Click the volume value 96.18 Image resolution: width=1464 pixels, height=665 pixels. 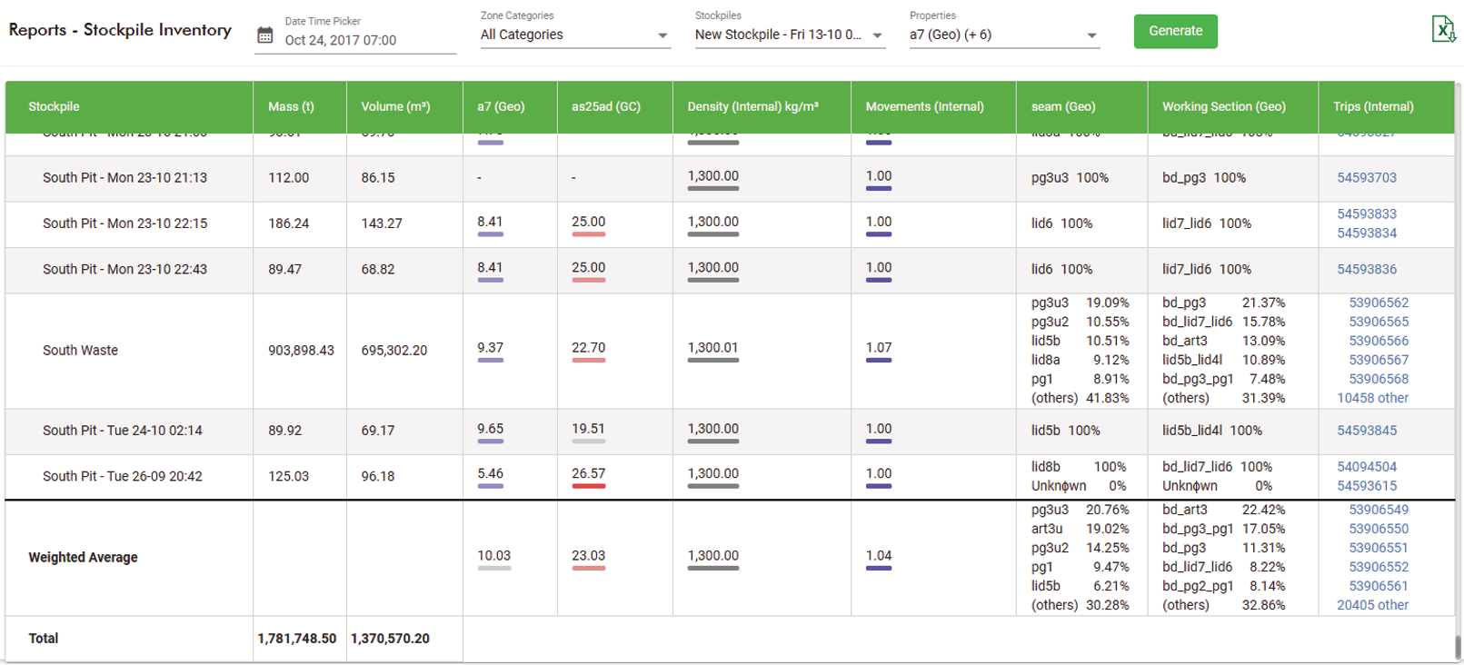point(378,476)
